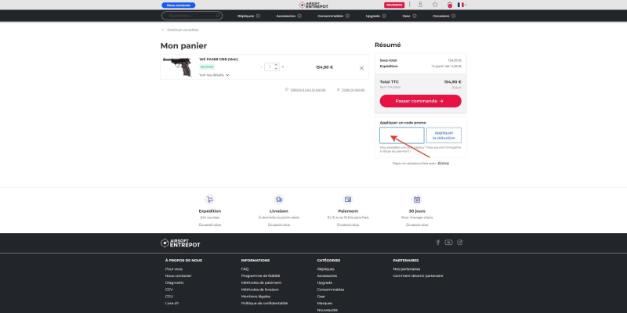The image size is (627, 313).
Task: Expand the Upgrade menu
Action: 376,16
